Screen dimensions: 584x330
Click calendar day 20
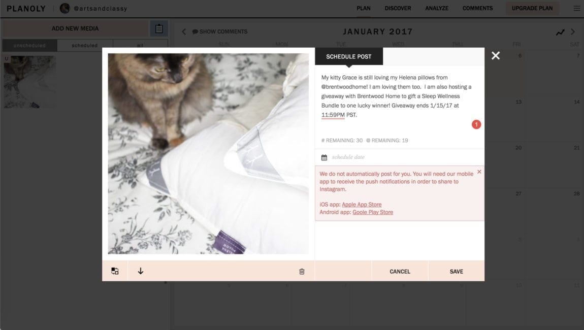[x=518, y=148]
